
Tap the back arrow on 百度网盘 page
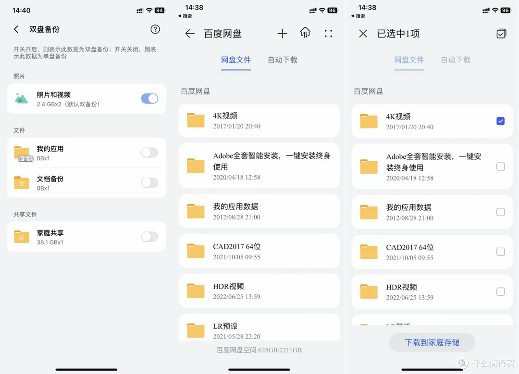(x=189, y=34)
